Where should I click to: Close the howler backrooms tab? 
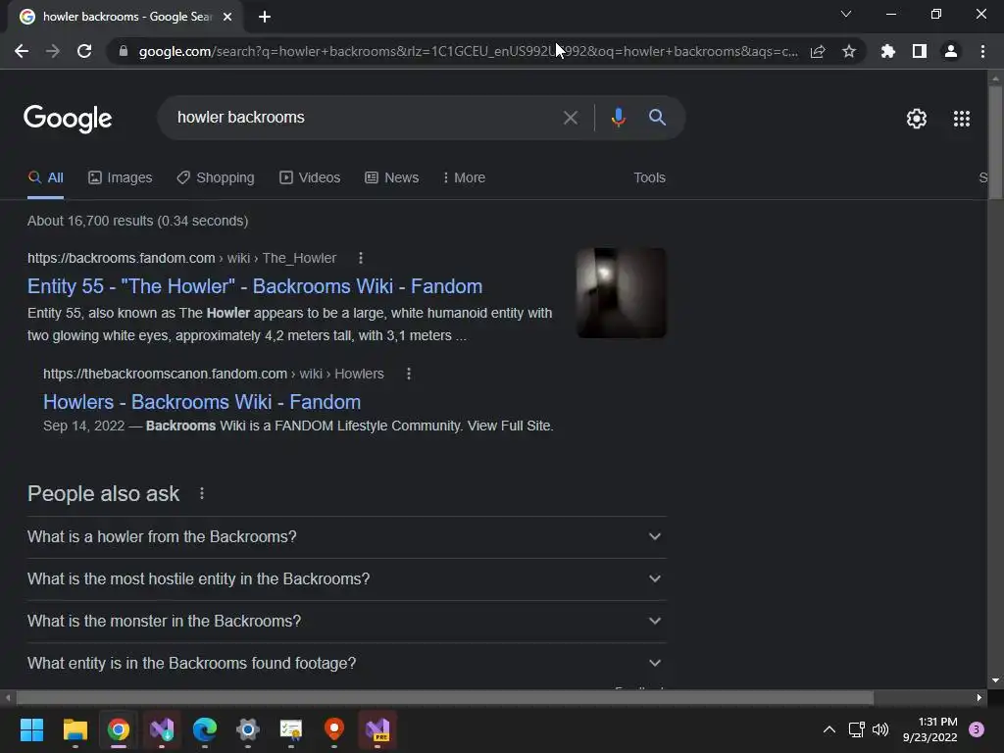(227, 17)
